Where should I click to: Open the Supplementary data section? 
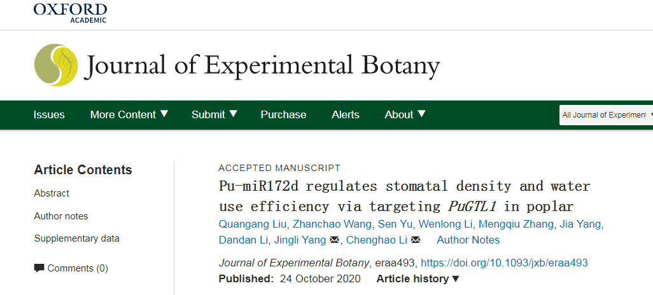[76, 239]
